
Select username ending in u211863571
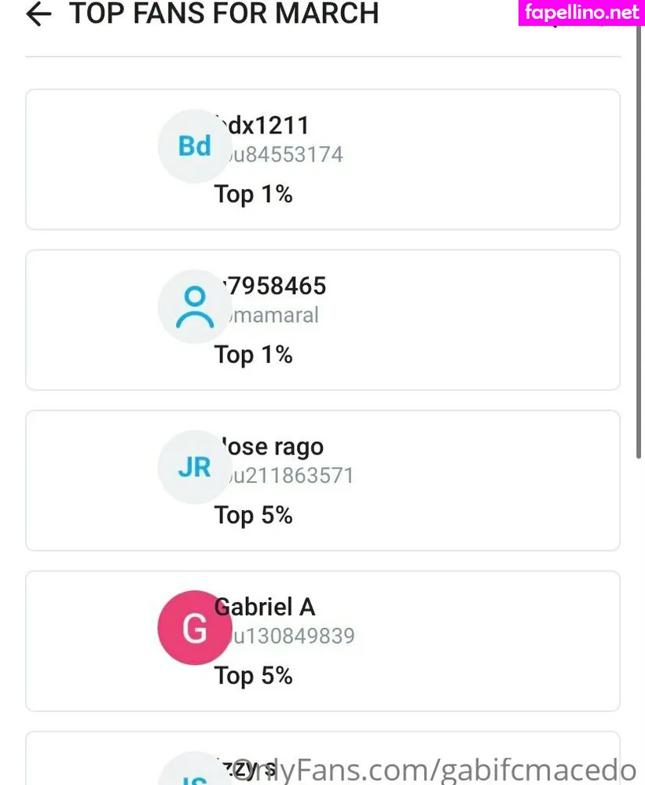(289, 476)
